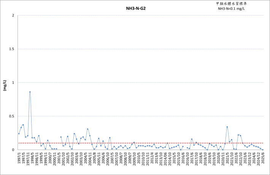Screen dimensions: 270x175
Task: Click the chart title NH3-N-G2
Action: pyautogui.click(x=136, y=9)
